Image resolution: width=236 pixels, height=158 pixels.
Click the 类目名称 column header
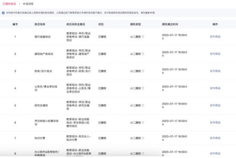point(40,24)
